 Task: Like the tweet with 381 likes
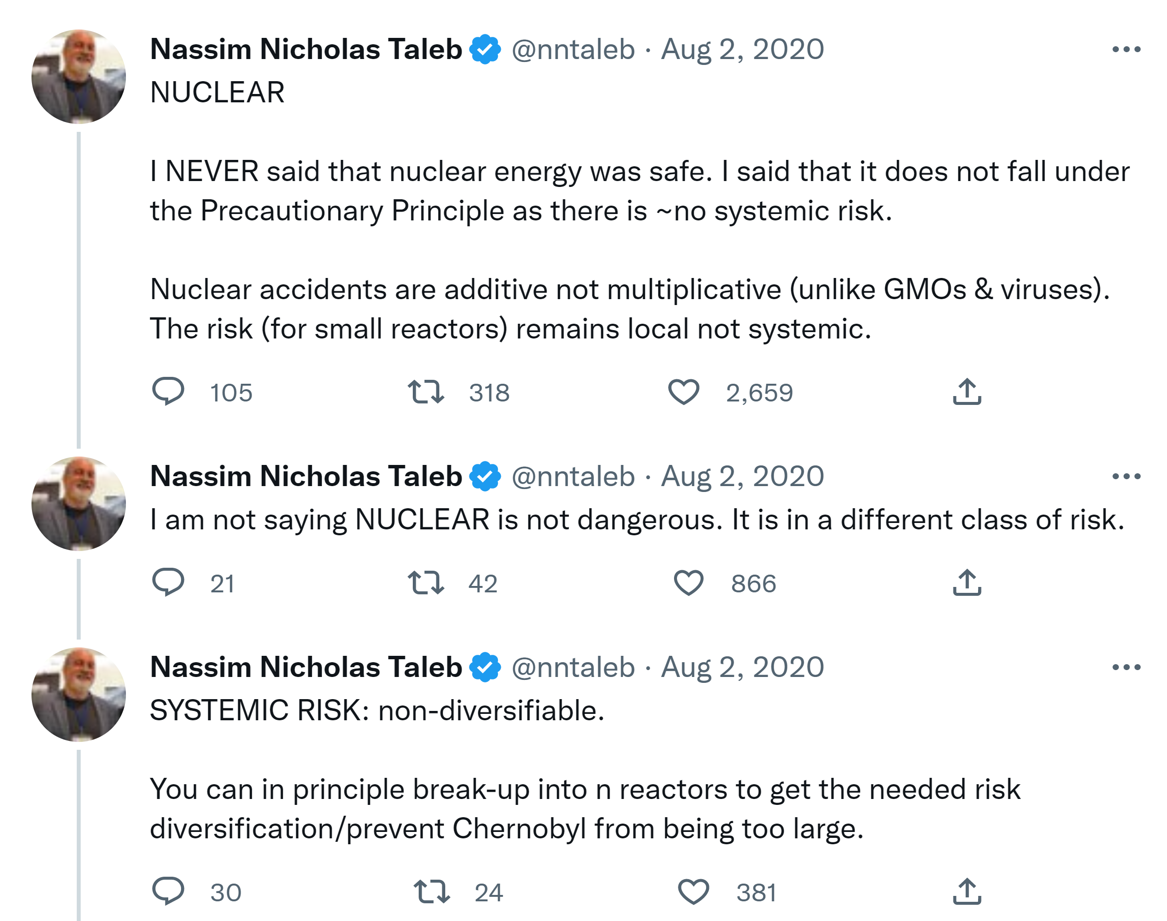(693, 891)
